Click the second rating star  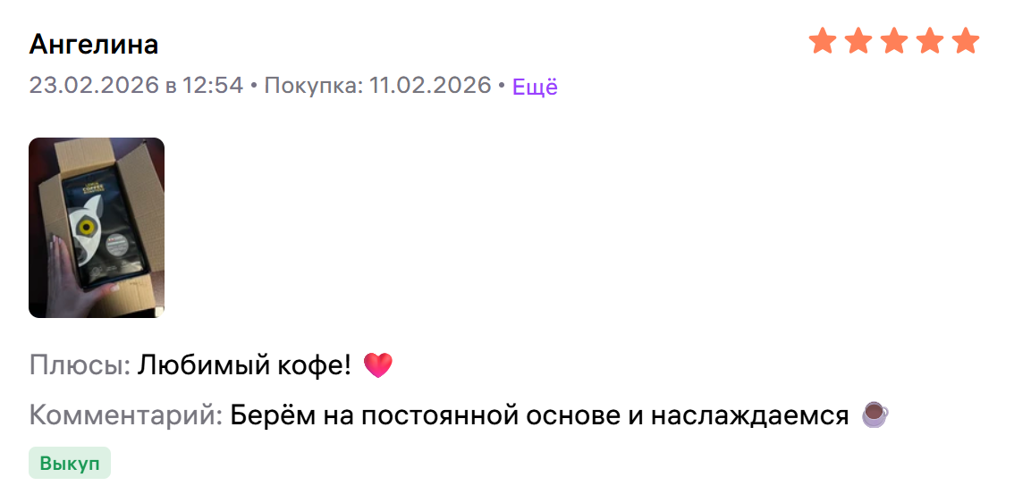(858, 41)
